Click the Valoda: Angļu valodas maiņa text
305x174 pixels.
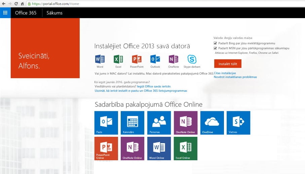point(233,38)
